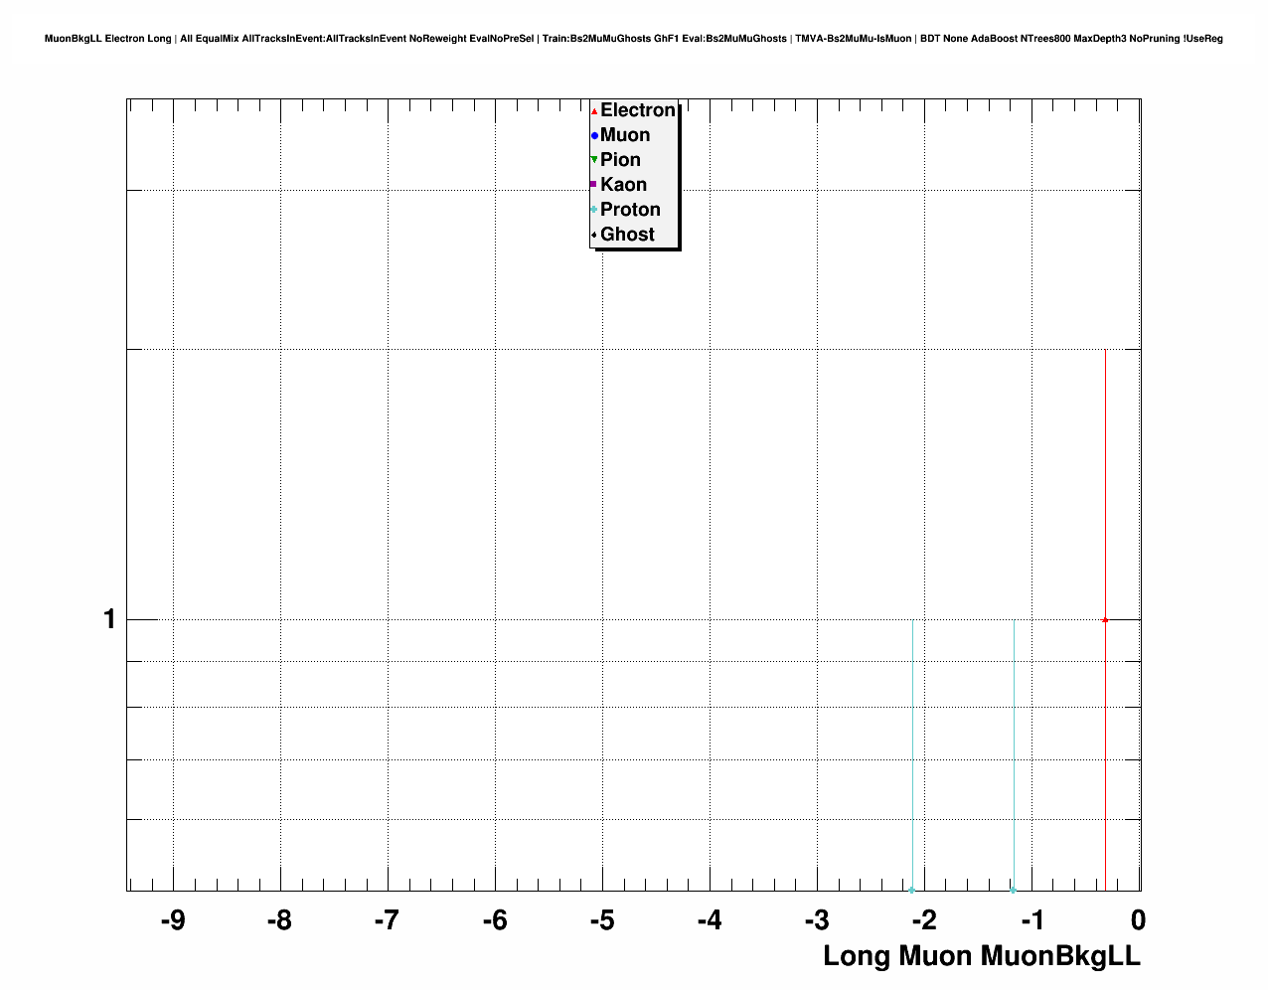Click x-axis tick label -7

[x=387, y=921]
